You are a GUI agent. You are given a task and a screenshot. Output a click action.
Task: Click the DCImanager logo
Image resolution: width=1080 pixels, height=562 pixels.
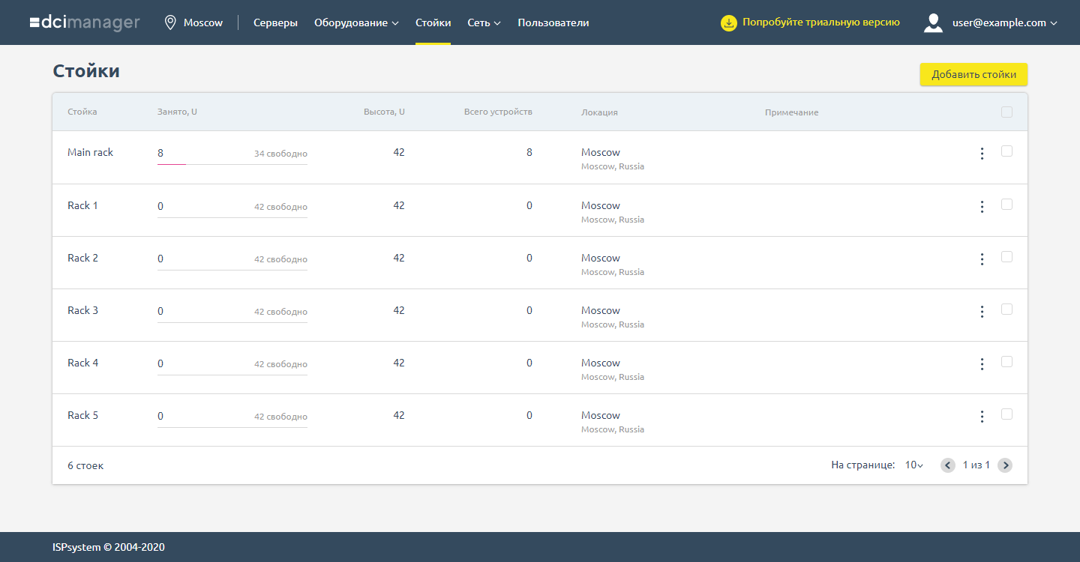(85, 22)
